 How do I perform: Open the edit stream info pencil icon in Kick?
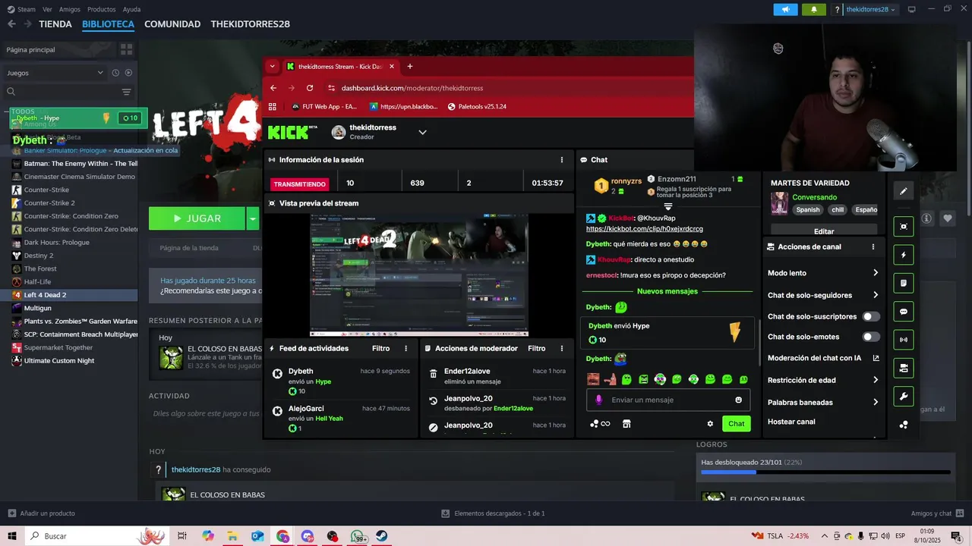(903, 191)
